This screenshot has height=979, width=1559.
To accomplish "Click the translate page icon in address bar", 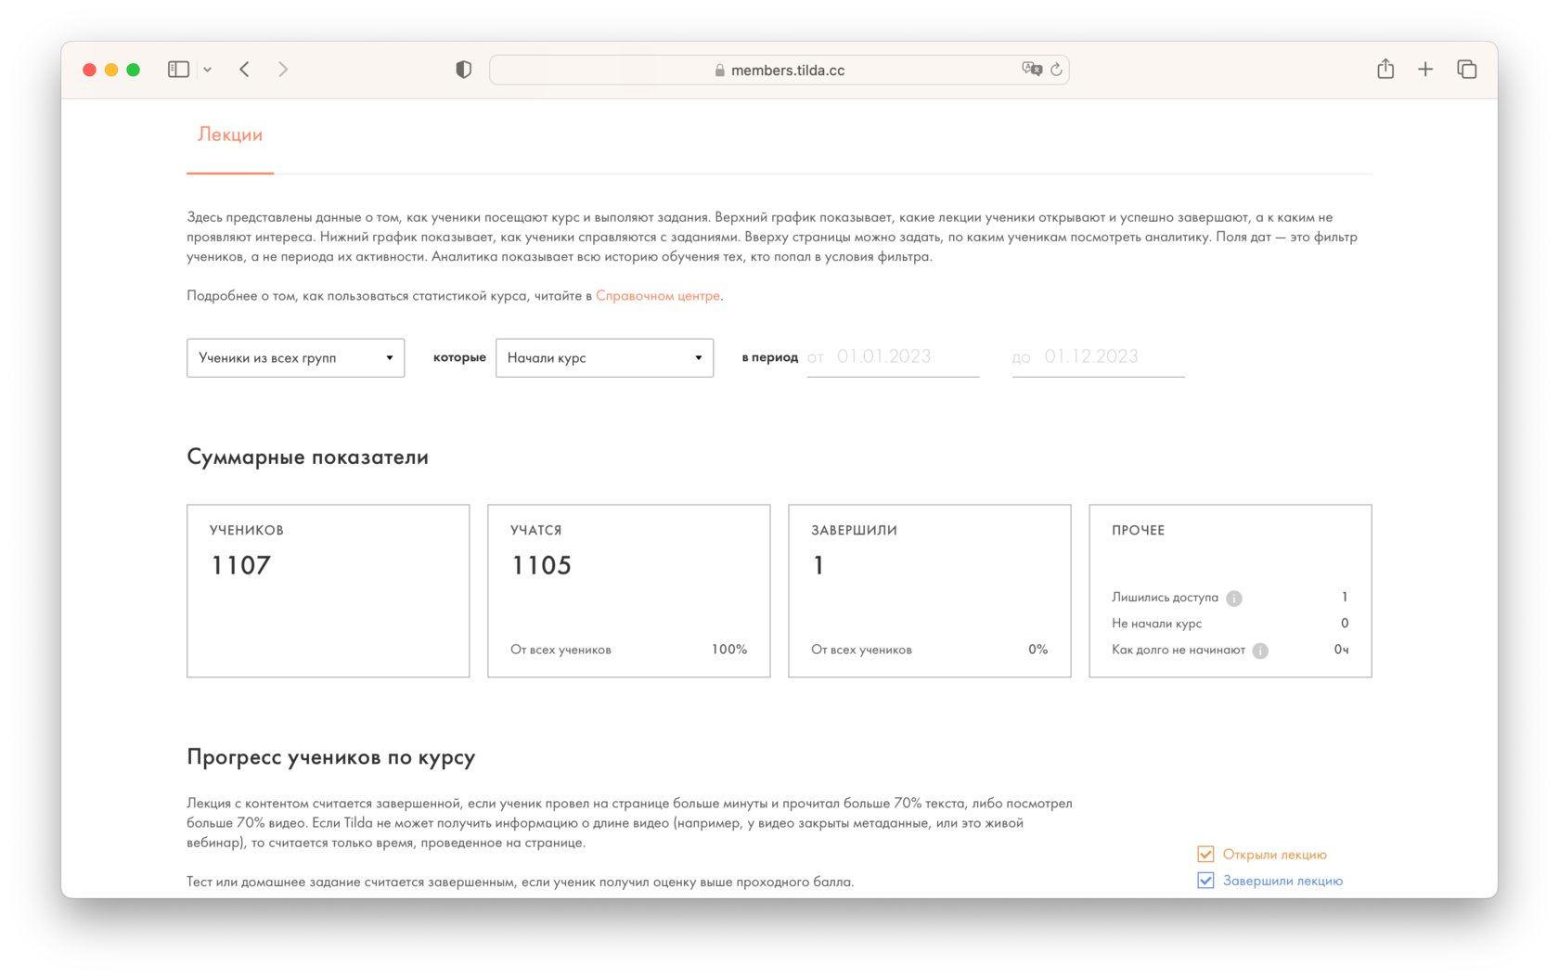I will pos(1031,70).
